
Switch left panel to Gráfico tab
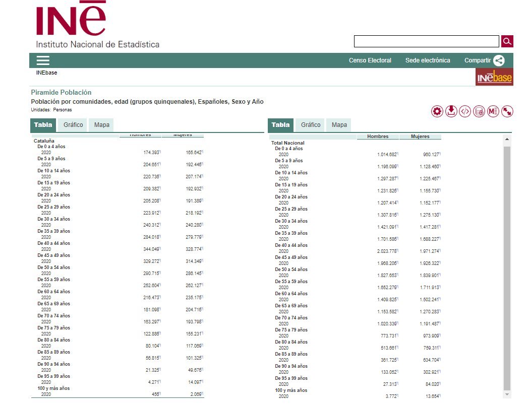pyautogui.click(x=73, y=125)
